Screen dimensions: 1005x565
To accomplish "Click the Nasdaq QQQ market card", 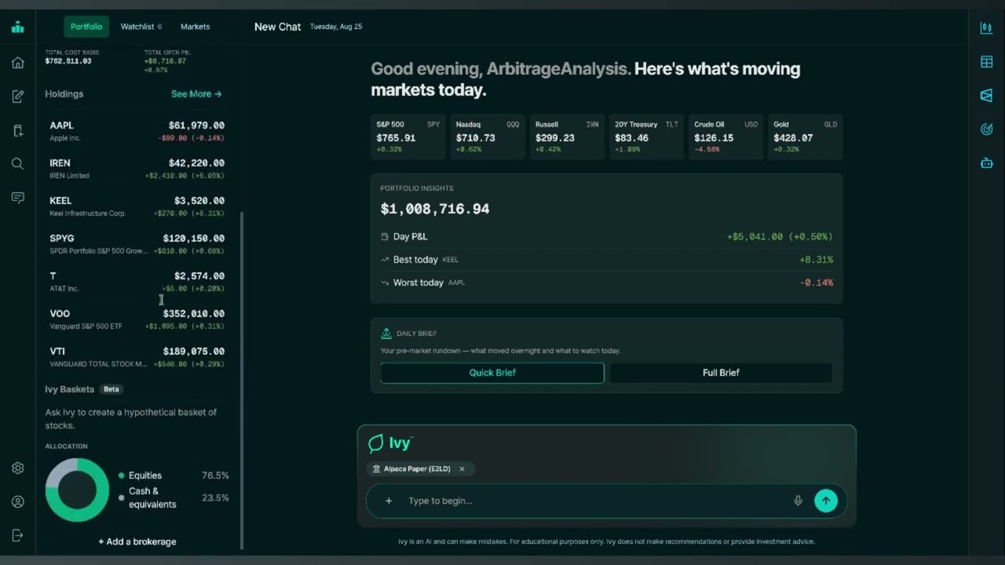I will pos(488,137).
